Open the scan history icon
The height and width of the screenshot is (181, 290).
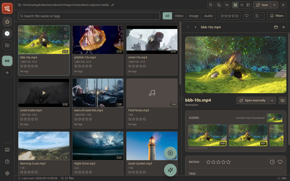211,5
